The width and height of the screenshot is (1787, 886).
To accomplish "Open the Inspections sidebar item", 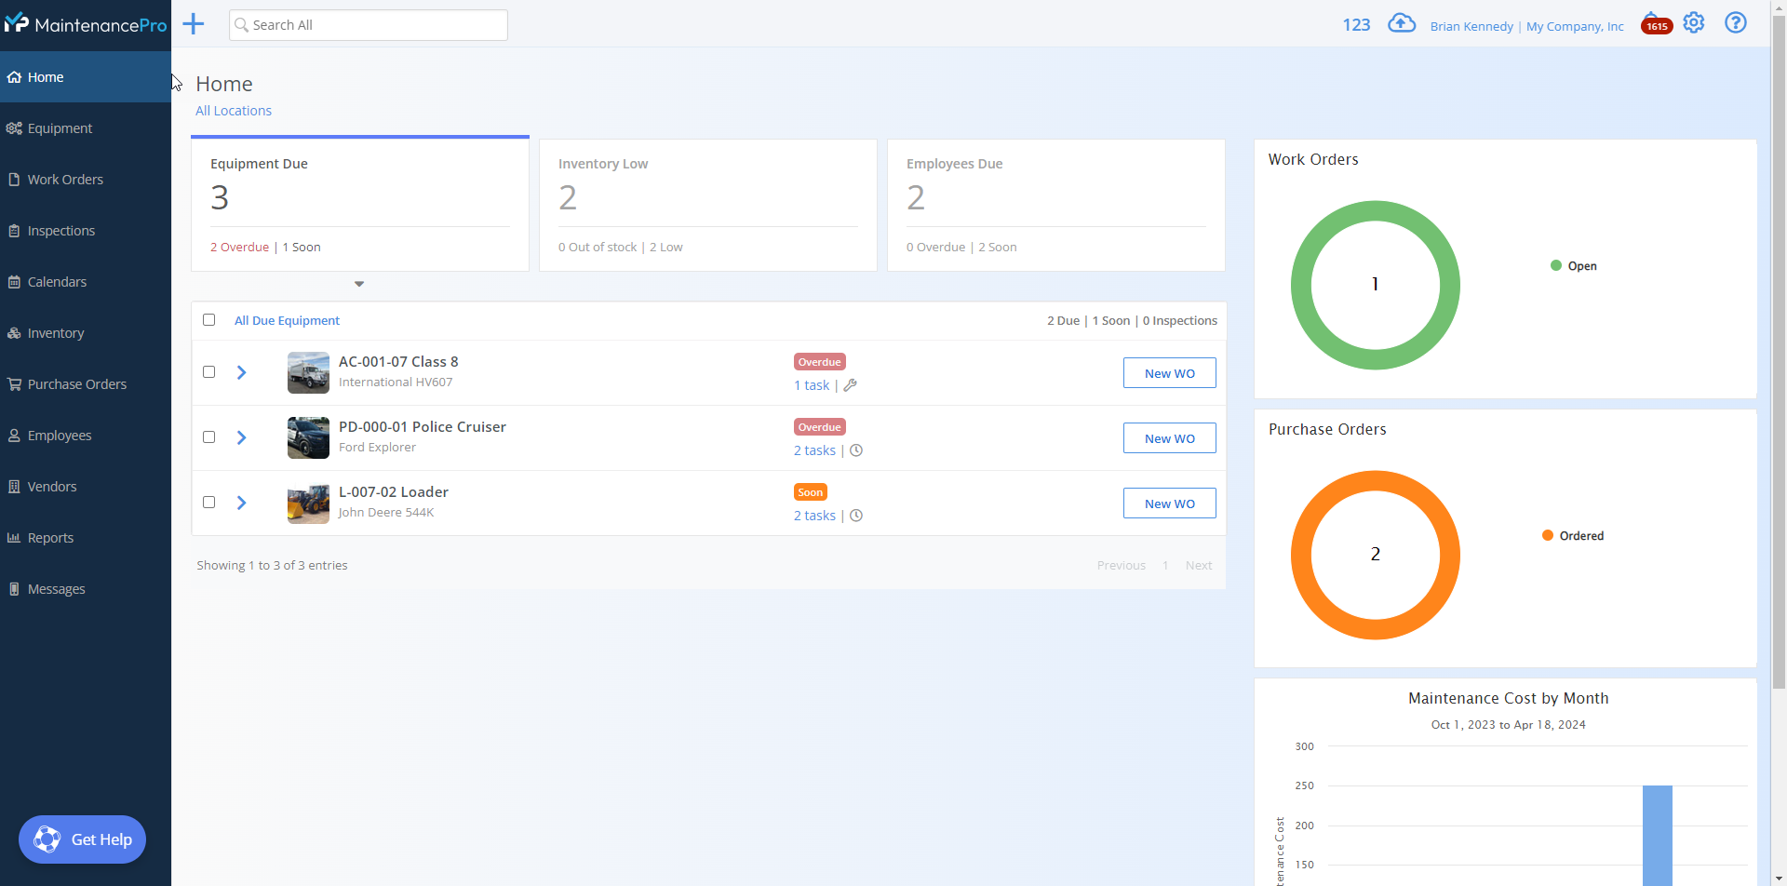I will [61, 230].
